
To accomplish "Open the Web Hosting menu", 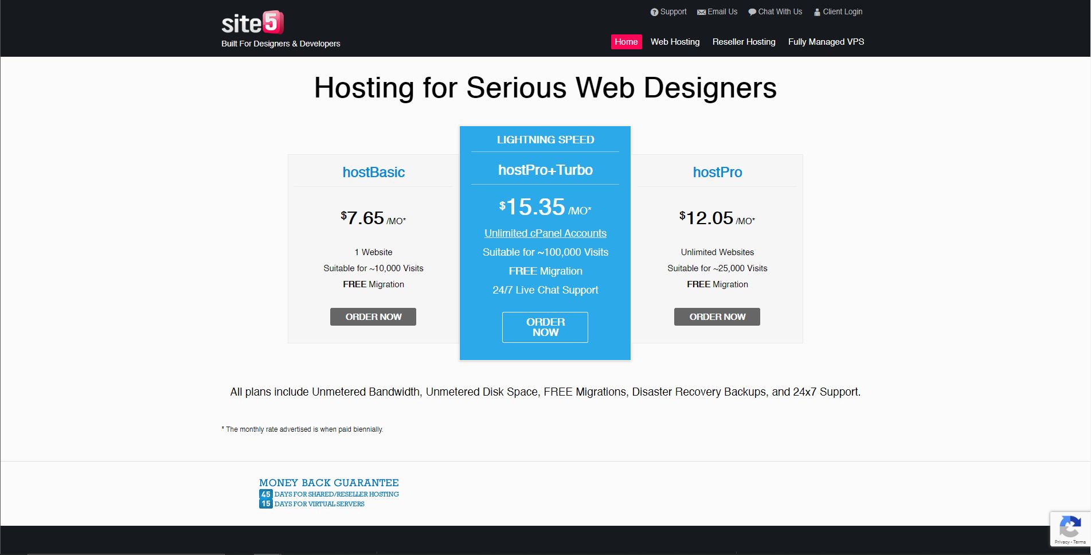I will click(x=675, y=42).
